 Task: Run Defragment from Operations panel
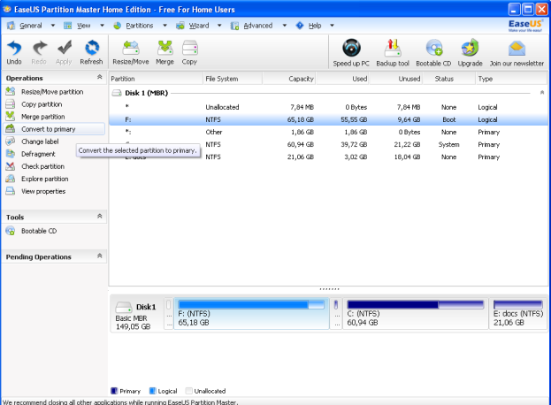click(38, 154)
